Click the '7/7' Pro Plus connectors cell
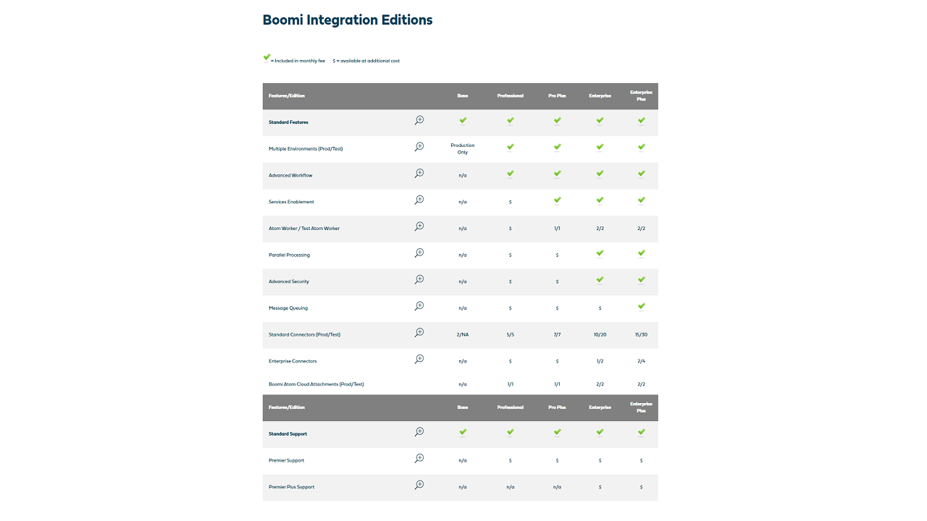927x521 pixels. tap(557, 335)
